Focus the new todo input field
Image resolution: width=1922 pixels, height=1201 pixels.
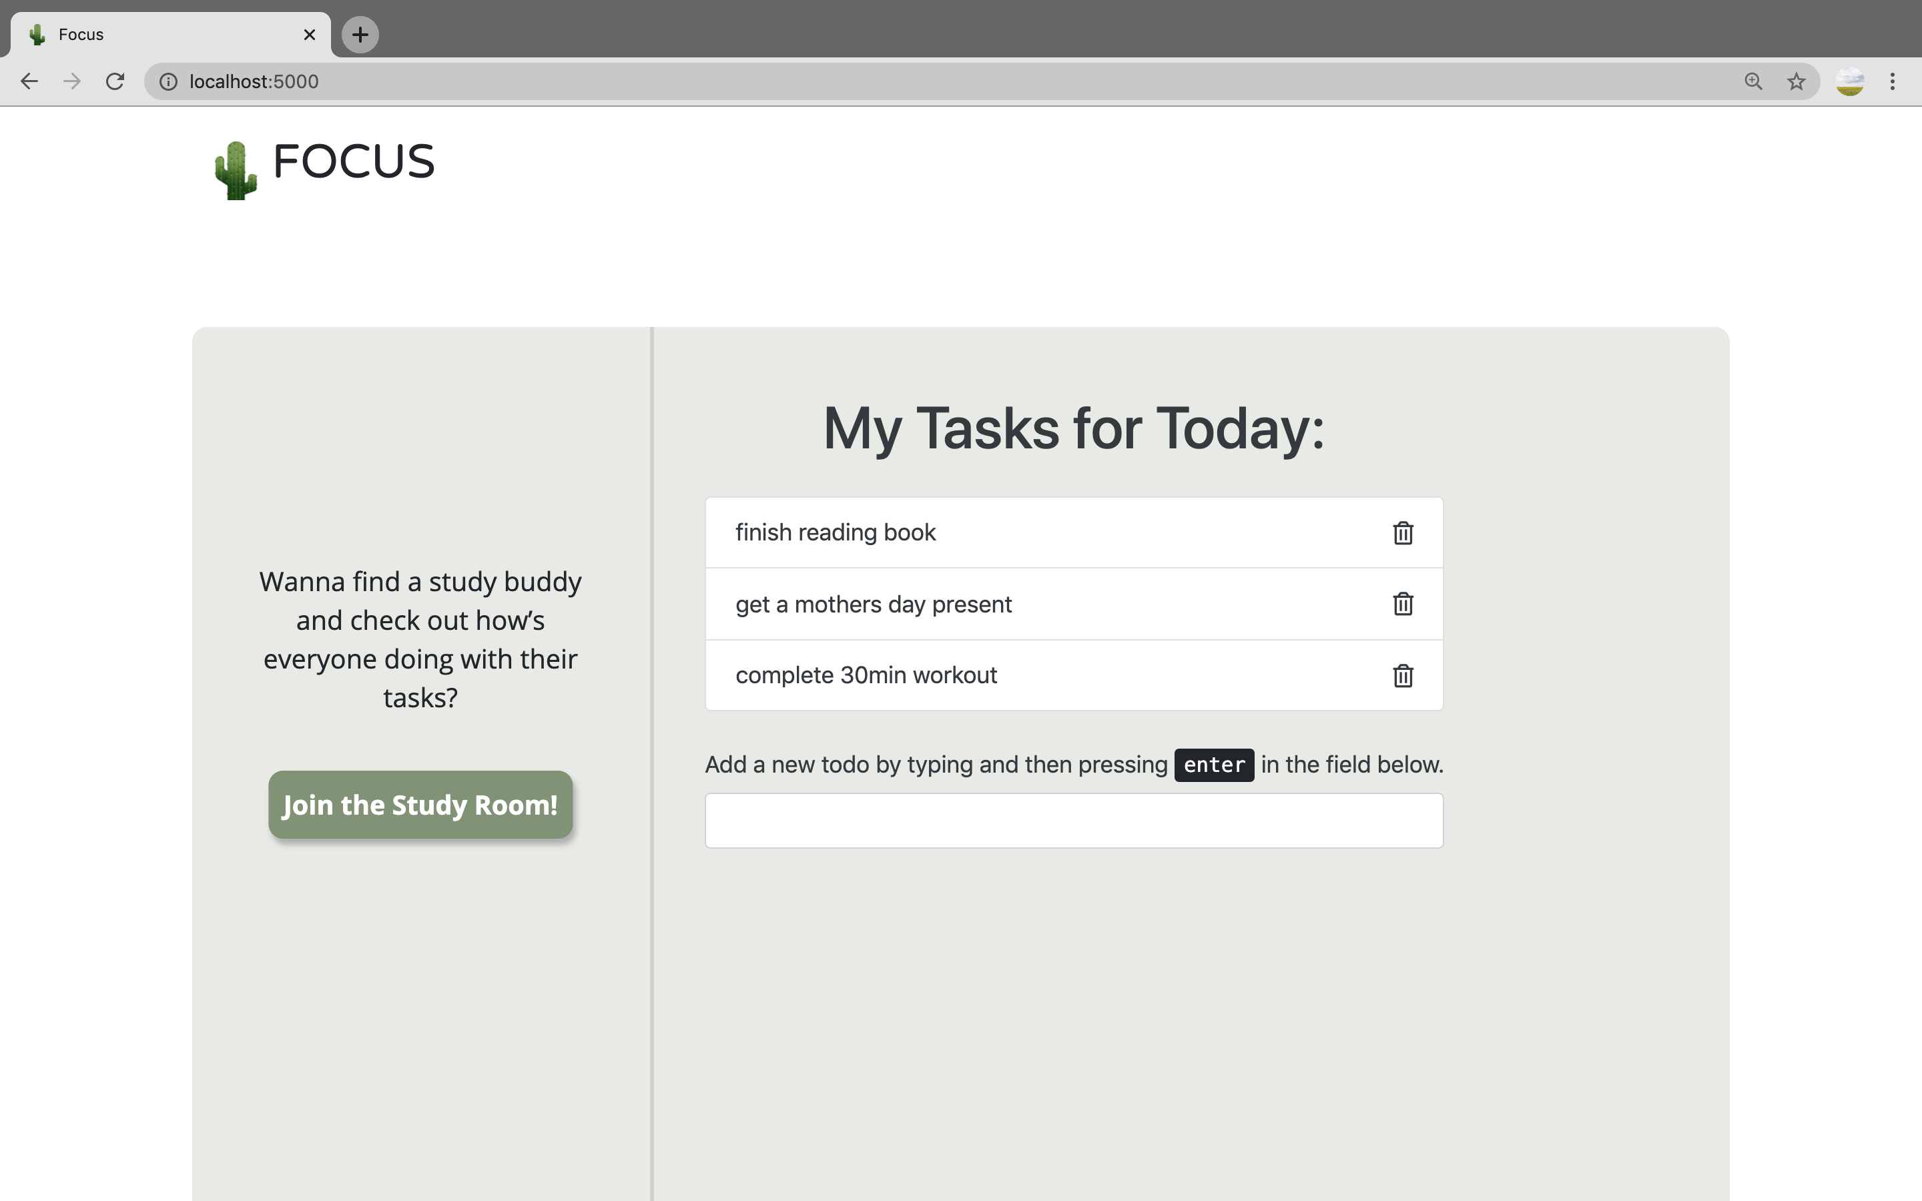(1073, 821)
